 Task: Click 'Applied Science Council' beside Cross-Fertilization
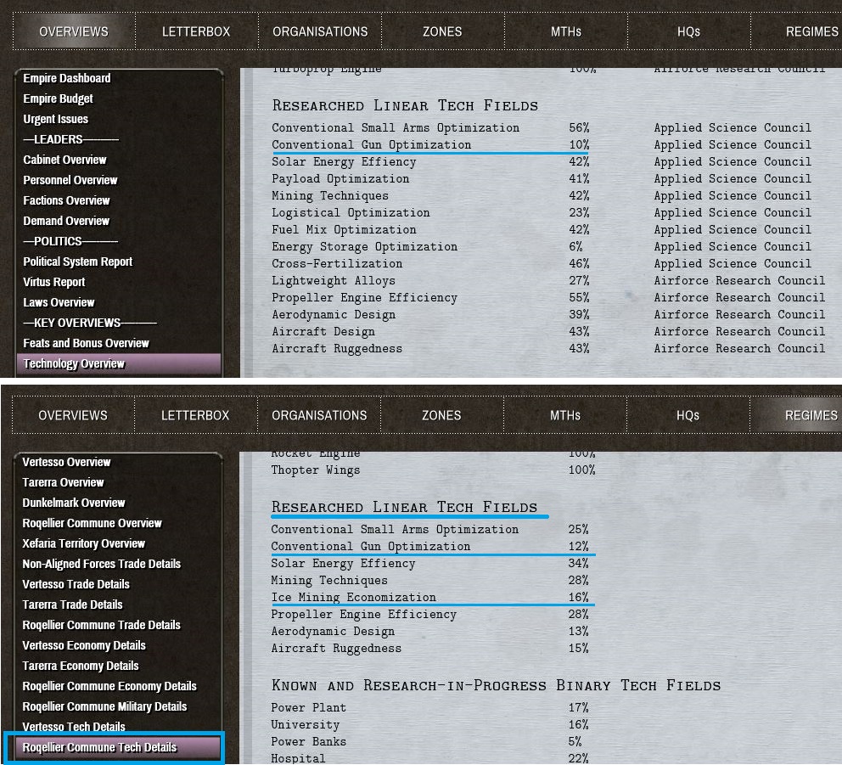tap(733, 264)
